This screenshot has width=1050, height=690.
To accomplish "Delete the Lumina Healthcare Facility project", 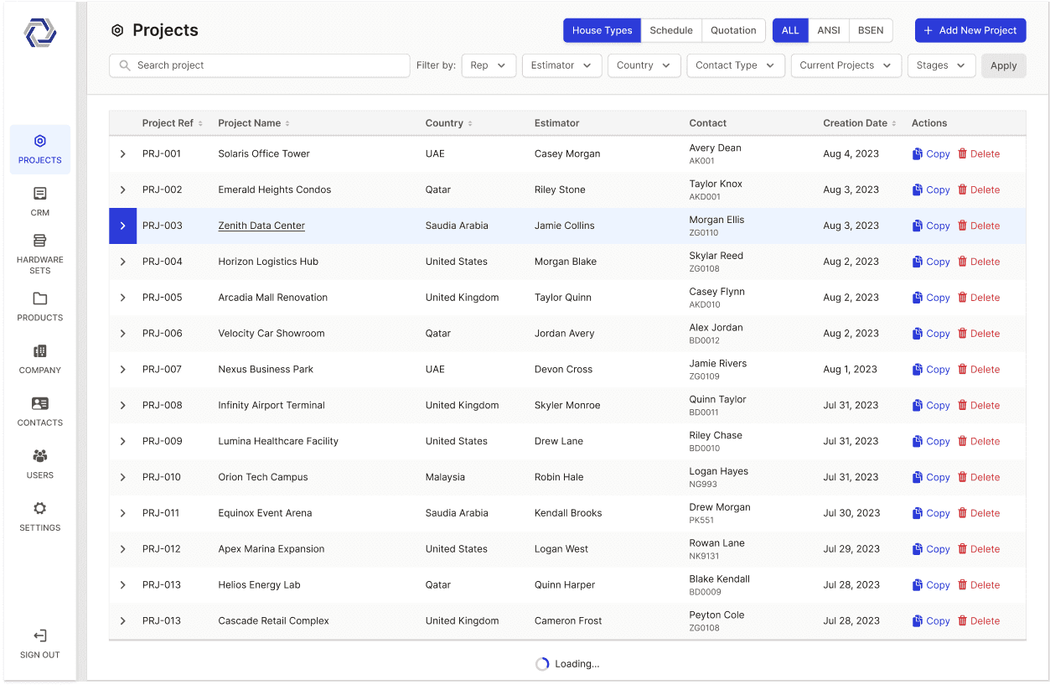I will tap(979, 442).
